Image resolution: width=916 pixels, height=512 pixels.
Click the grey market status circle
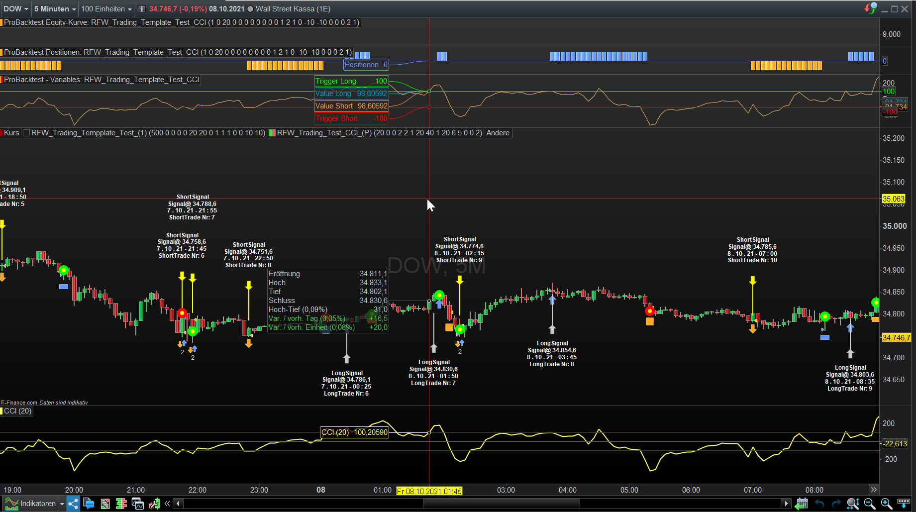click(x=250, y=9)
